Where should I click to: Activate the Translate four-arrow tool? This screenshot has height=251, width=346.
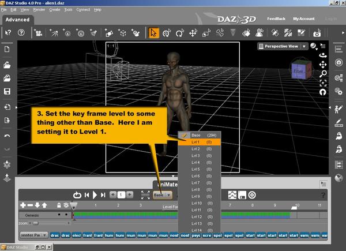point(193,33)
